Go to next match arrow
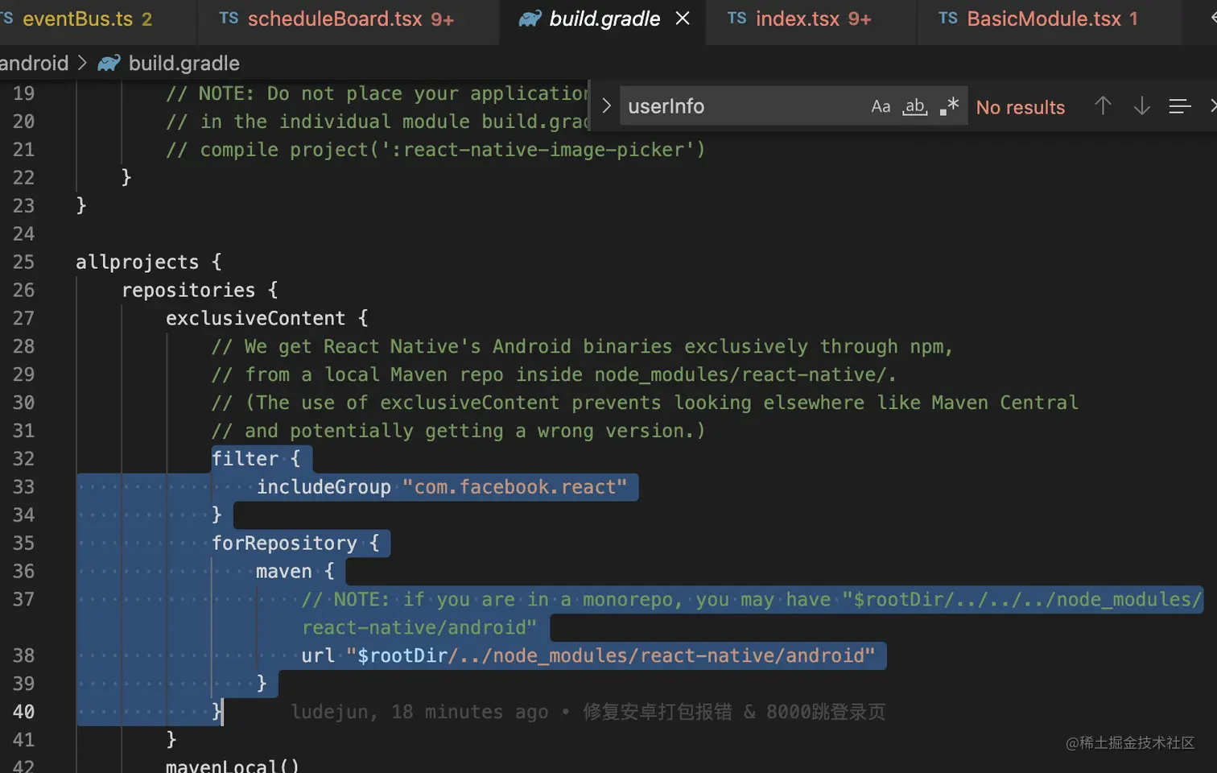 (x=1141, y=105)
